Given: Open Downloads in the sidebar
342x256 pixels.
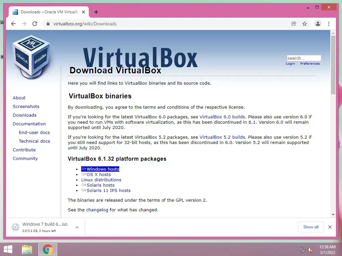Looking at the screenshot, I should pos(24,115).
